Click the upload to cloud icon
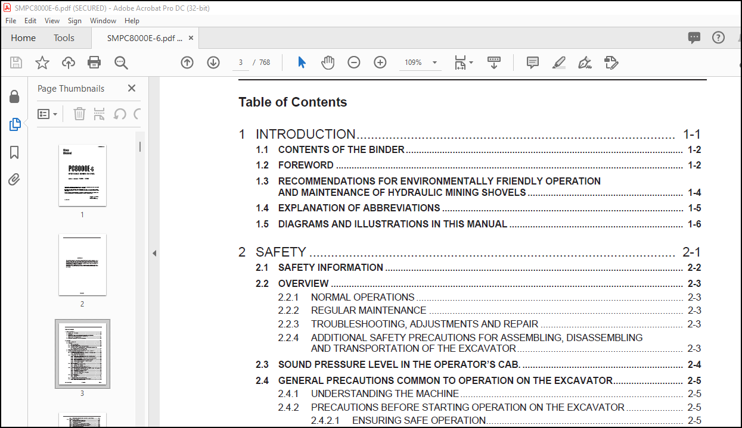742x428 pixels. 69,63
